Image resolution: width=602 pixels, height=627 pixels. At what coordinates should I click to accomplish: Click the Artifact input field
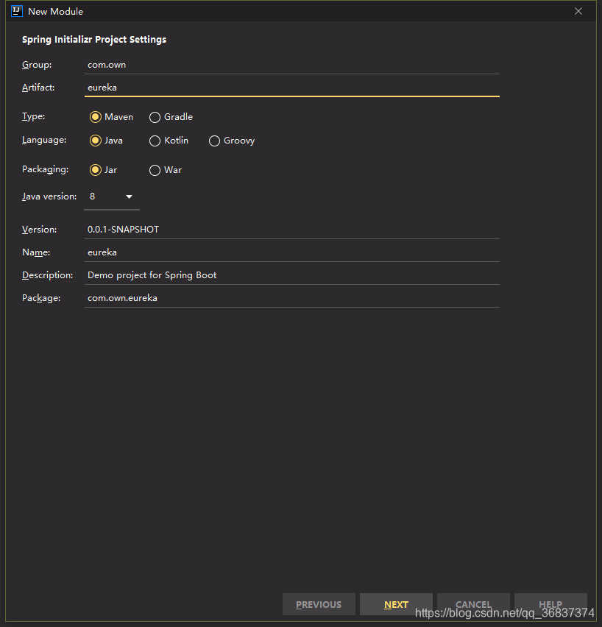(292, 88)
